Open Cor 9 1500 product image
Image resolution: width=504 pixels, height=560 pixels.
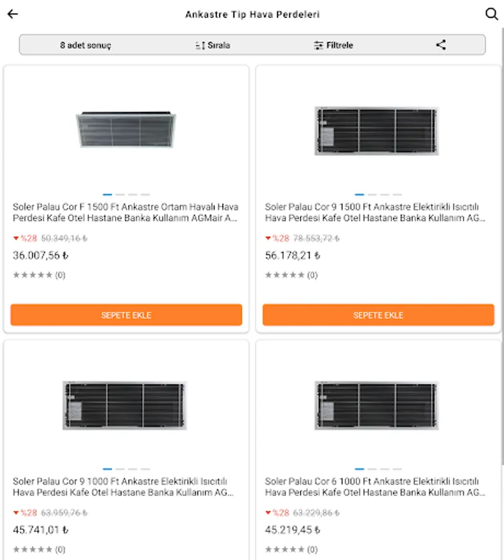tap(377, 131)
